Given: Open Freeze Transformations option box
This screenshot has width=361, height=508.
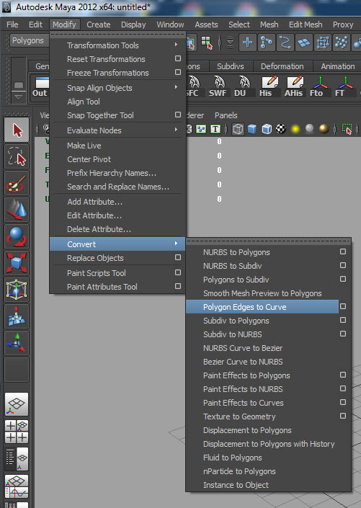Looking at the screenshot, I should pyautogui.click(x=178, y=72).
